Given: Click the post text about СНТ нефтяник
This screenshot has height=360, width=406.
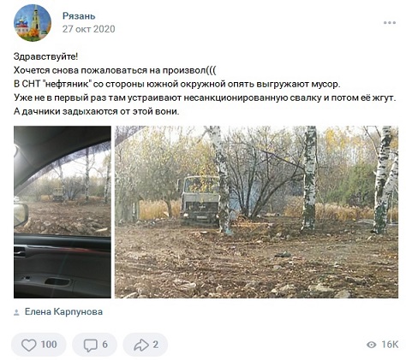Looking at the screenshot, I should [x=177, y=84].
